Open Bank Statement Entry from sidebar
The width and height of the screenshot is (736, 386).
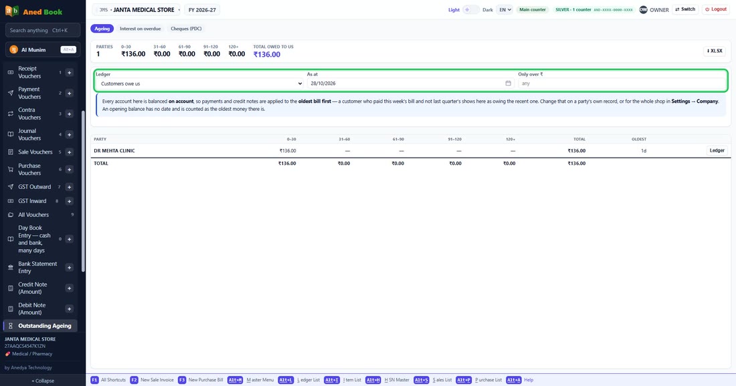tap(37, 268)
